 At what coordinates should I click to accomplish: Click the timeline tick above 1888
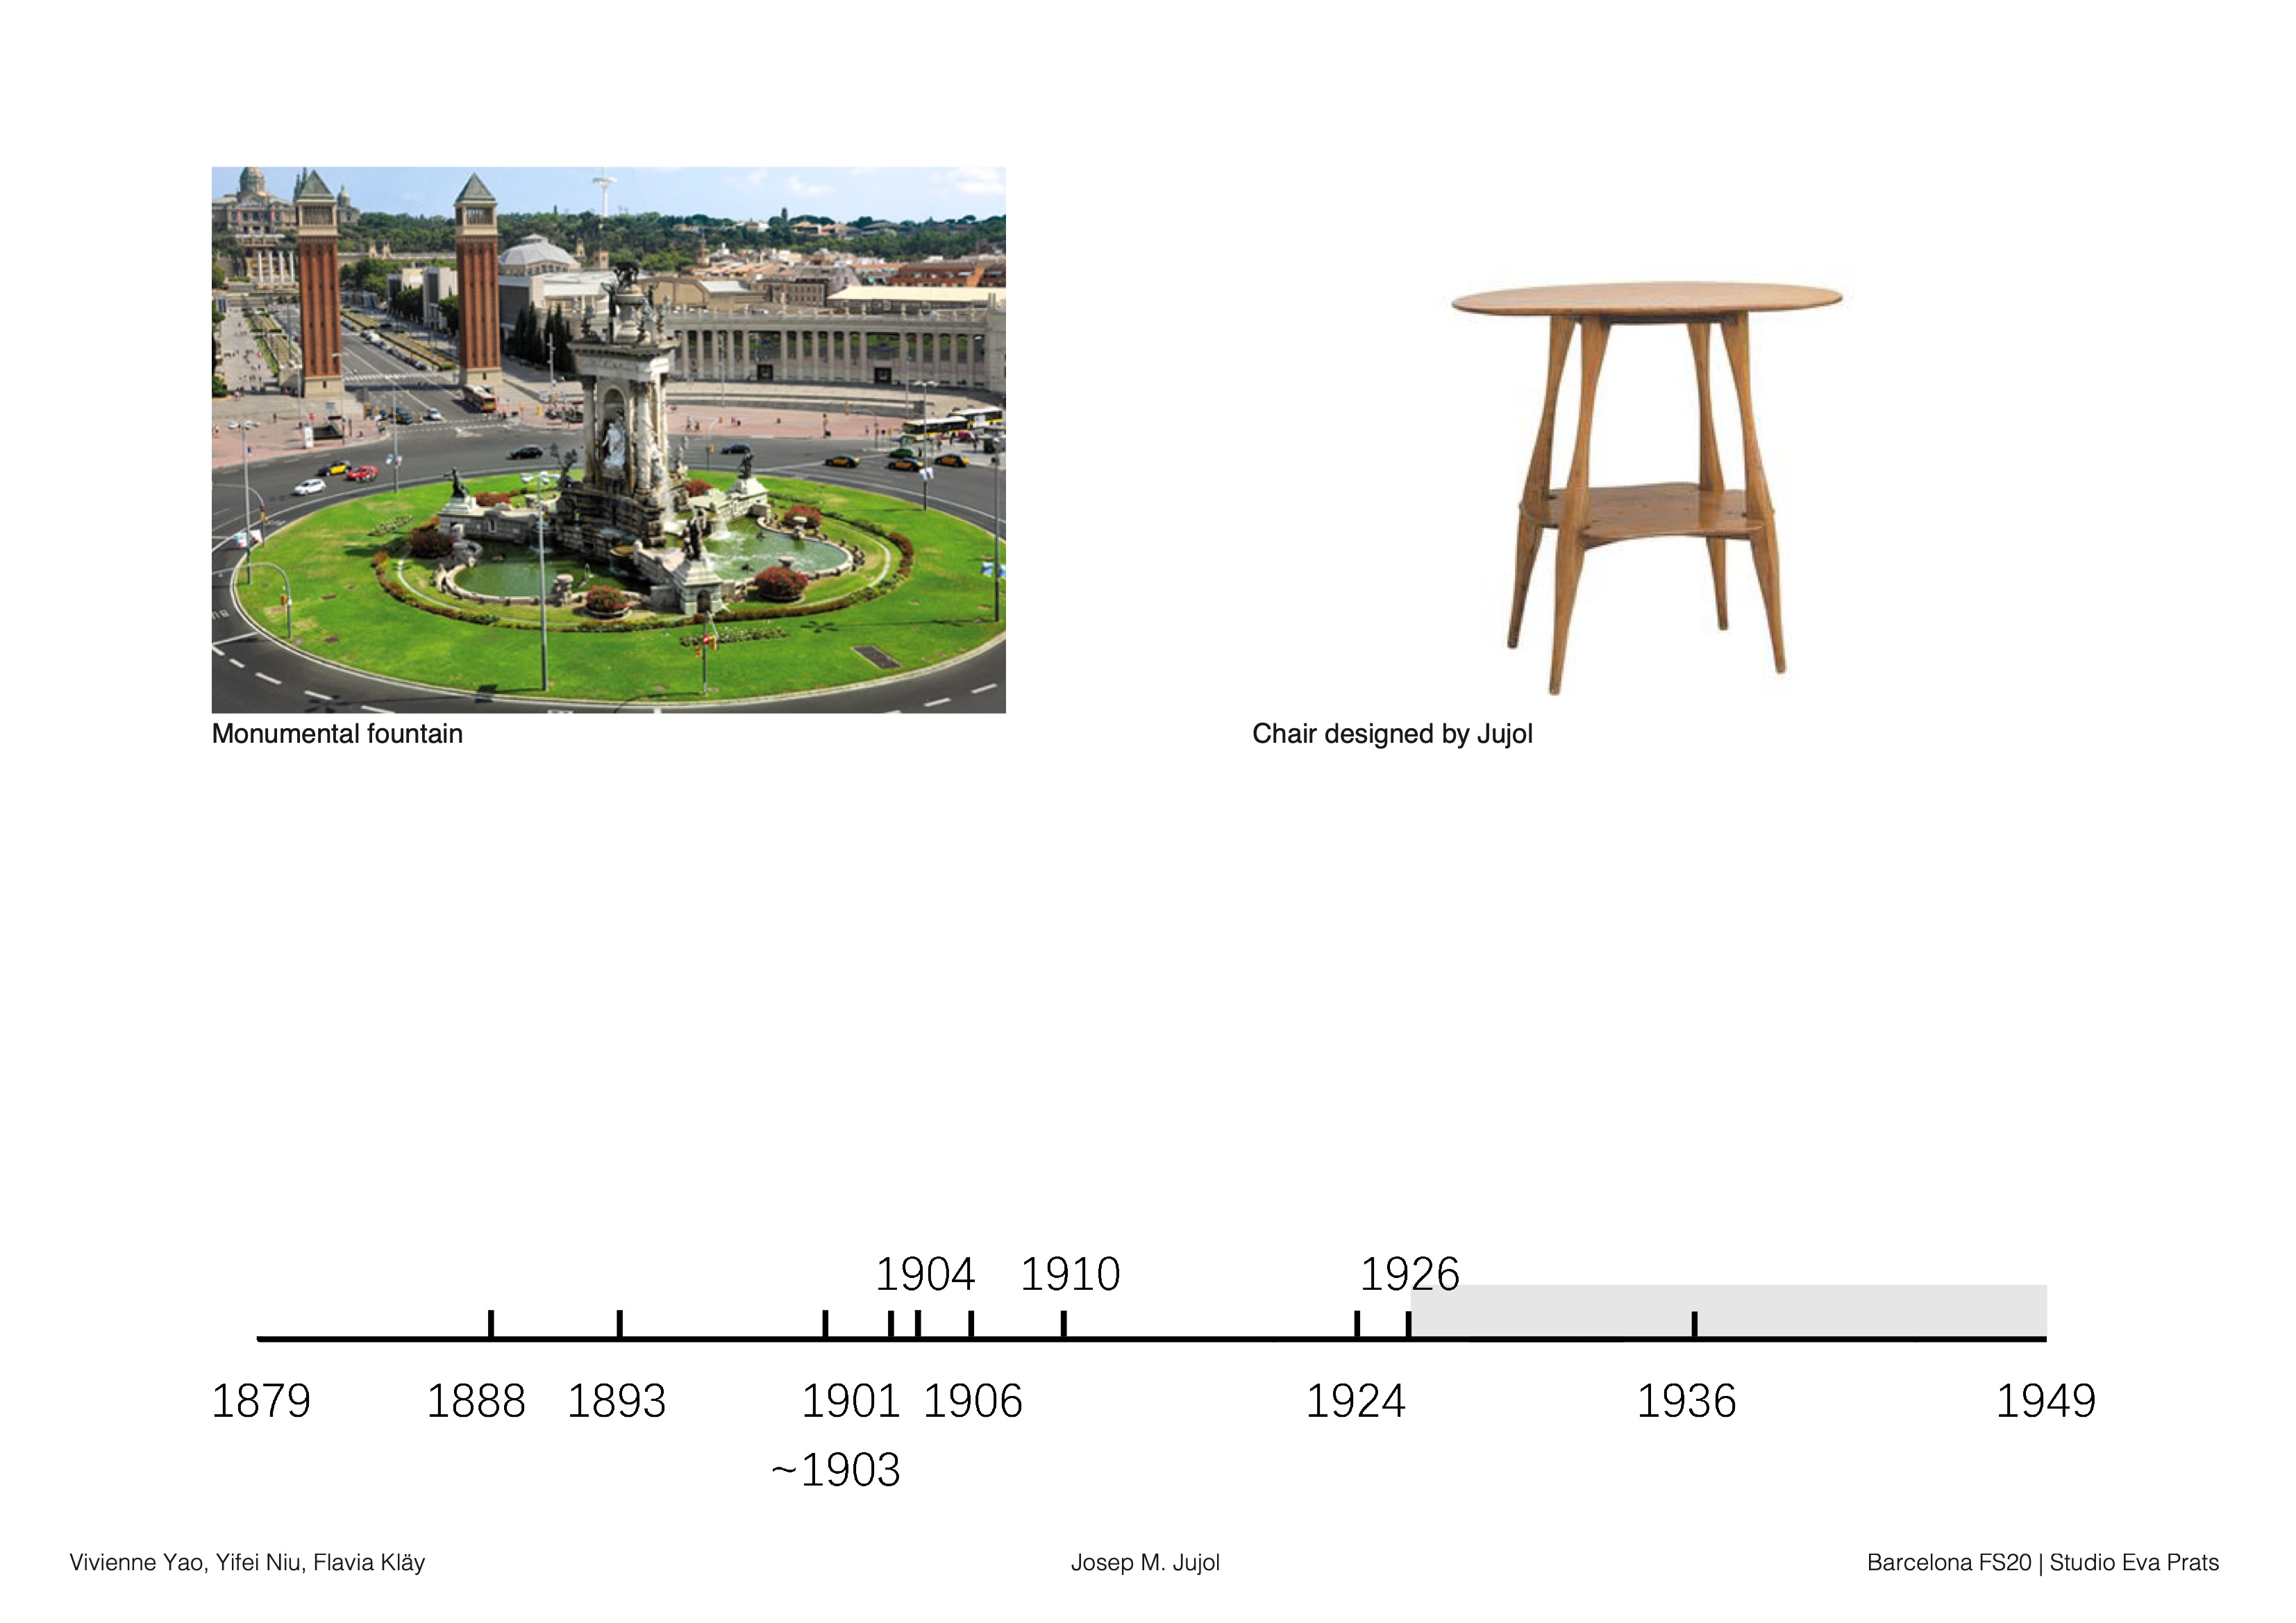[x=491, y=1324]
